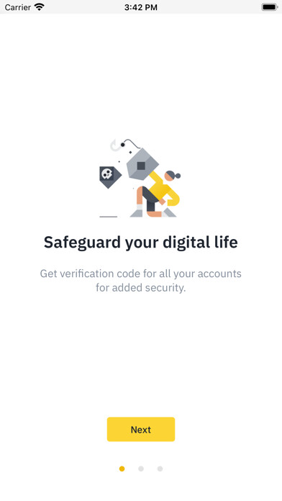
Task: Tap the woman's head with hair bun
Action: click(x=172, y=176)
